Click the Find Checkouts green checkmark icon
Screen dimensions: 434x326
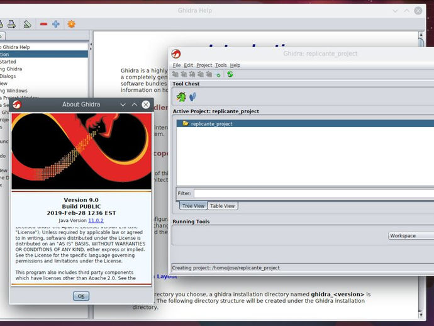coord(218,75)
